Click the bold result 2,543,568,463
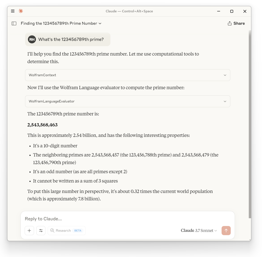The image size is (262, 257). click(43, 125)
